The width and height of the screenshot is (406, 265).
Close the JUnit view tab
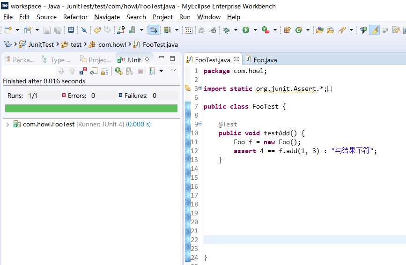click(x=147, y=59)
